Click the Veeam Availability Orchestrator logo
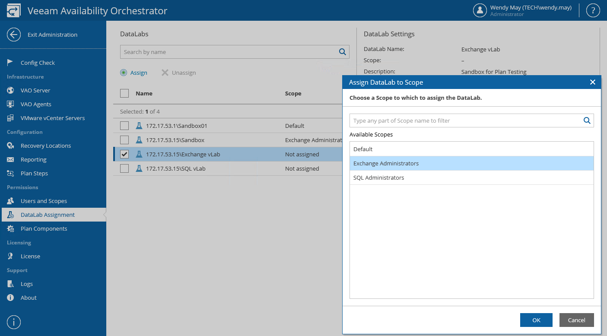This screenshot has width=607, height=336. tap(14, 11)
